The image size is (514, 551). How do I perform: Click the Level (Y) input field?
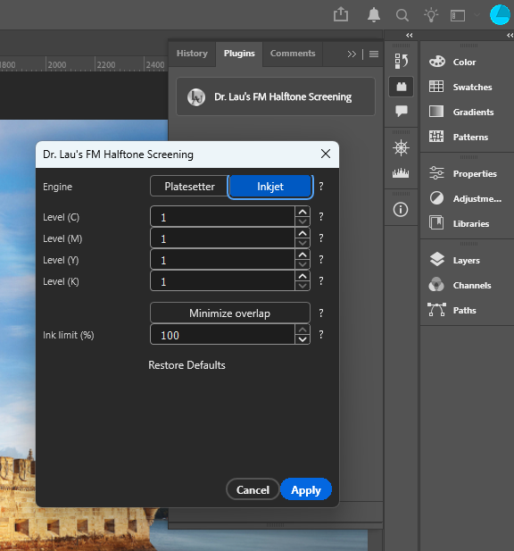point(222,259)
